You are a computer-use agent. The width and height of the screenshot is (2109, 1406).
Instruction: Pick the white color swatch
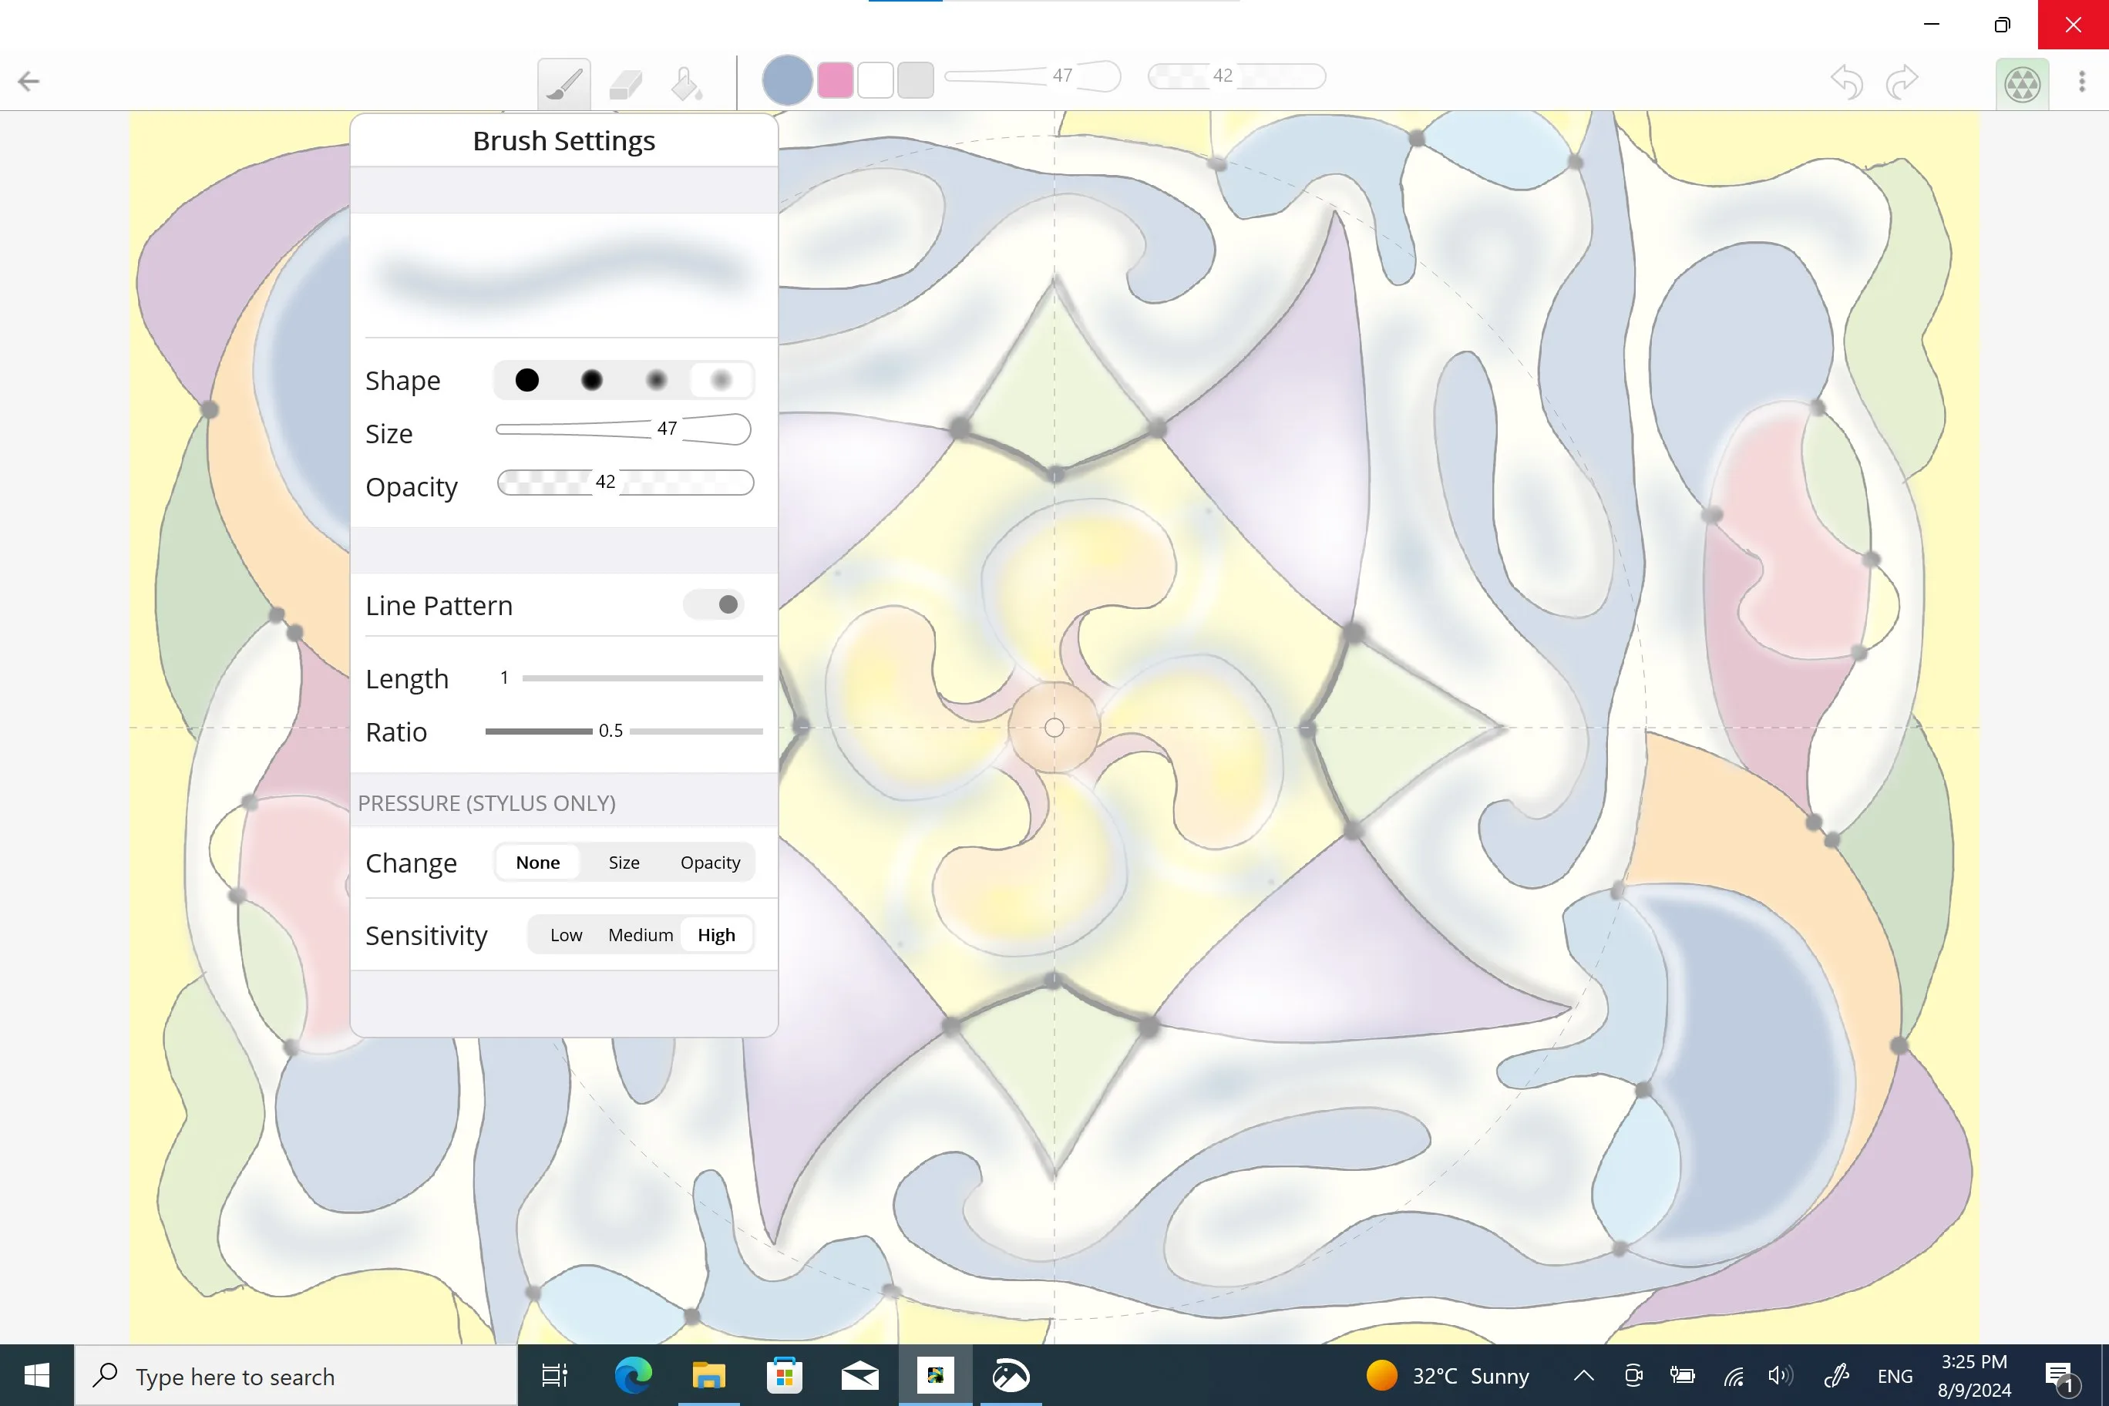[875, 81]
